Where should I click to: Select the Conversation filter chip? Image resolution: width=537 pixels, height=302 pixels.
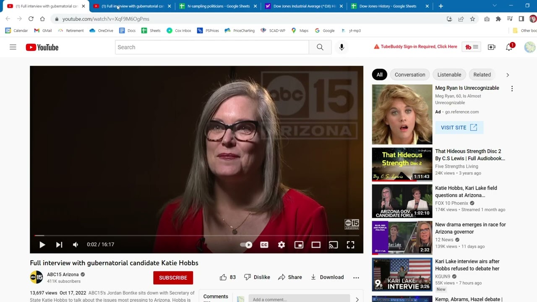(410, 75)
